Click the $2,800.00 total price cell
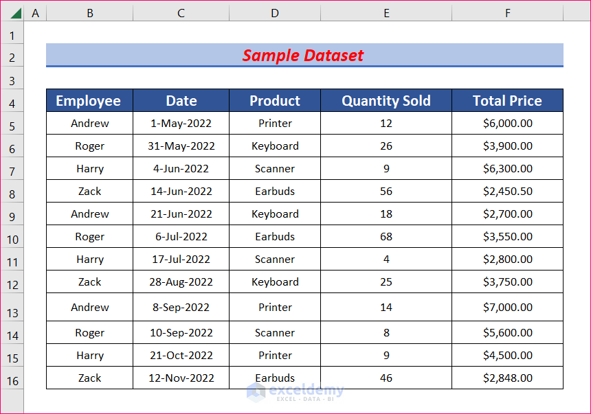The width and height of the screenshot is (591, 414). tap(508, 259)
